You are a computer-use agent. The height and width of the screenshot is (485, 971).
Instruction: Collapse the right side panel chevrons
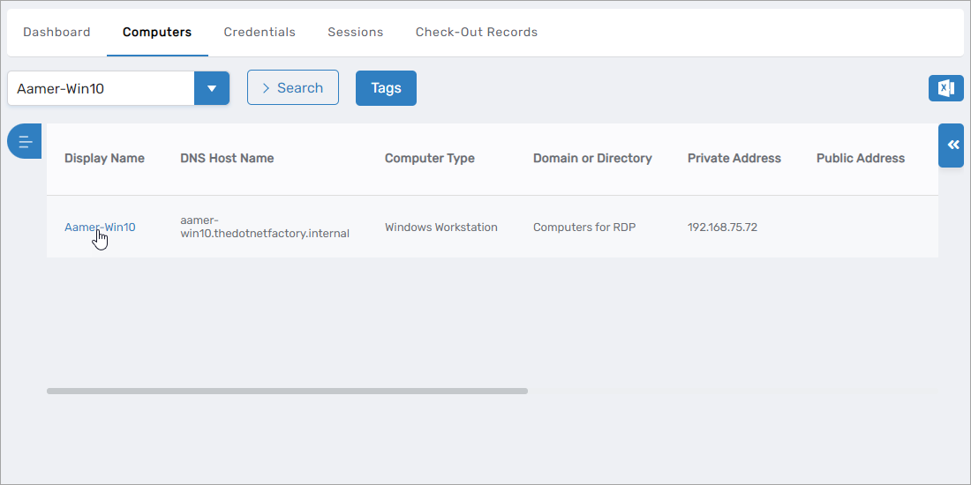click(952, 145)
